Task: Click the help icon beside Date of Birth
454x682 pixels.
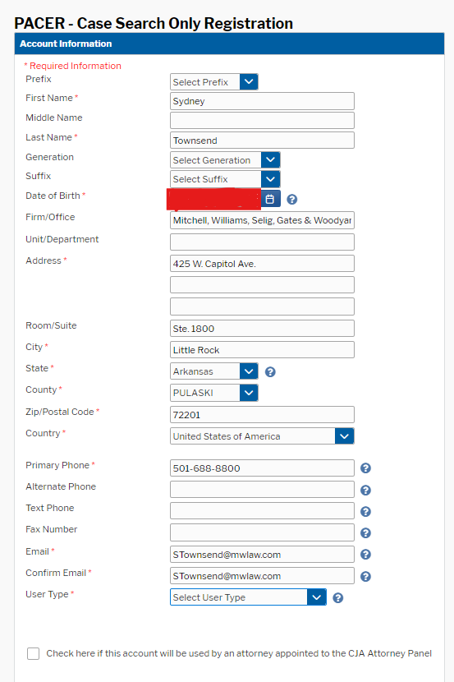Action: tap(292, 199)
